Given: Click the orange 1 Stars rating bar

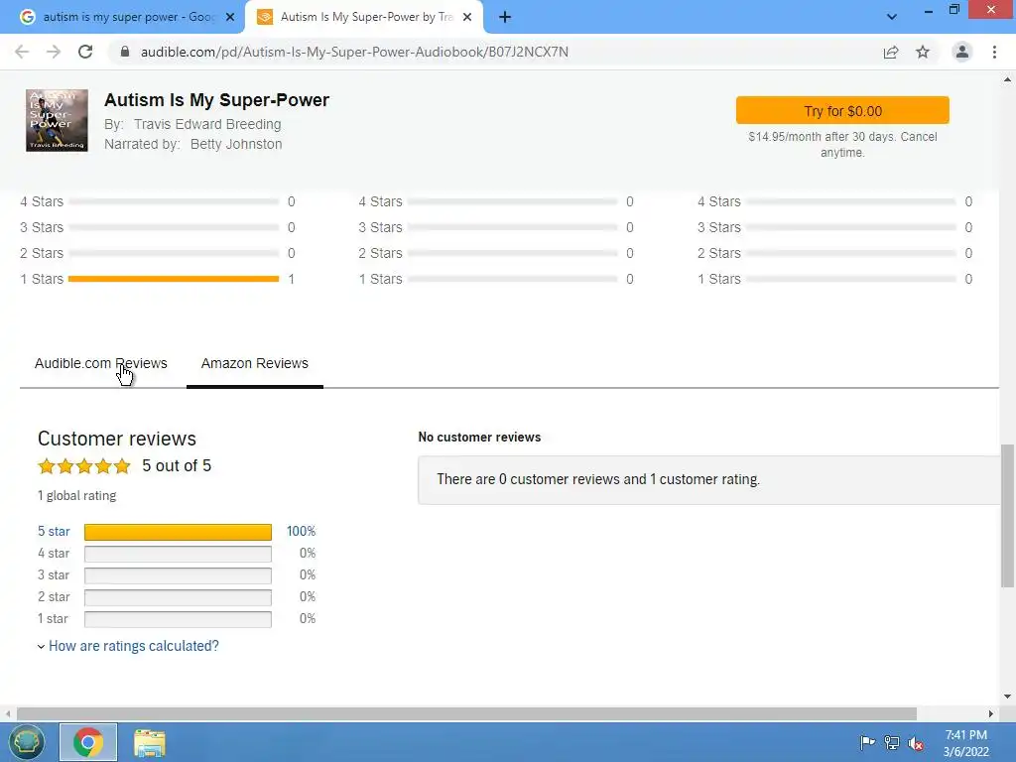Looking at the screenshot, I should tap(174, 279).
